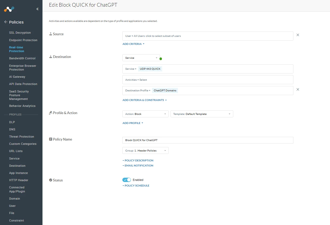Image resolution: width=330 pixels, height=225 pixels.
Task: Open App Instance profiles
Action: pos(18,173)
